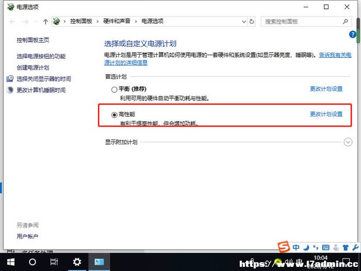Click Sogou user account icon

[336, 248]
